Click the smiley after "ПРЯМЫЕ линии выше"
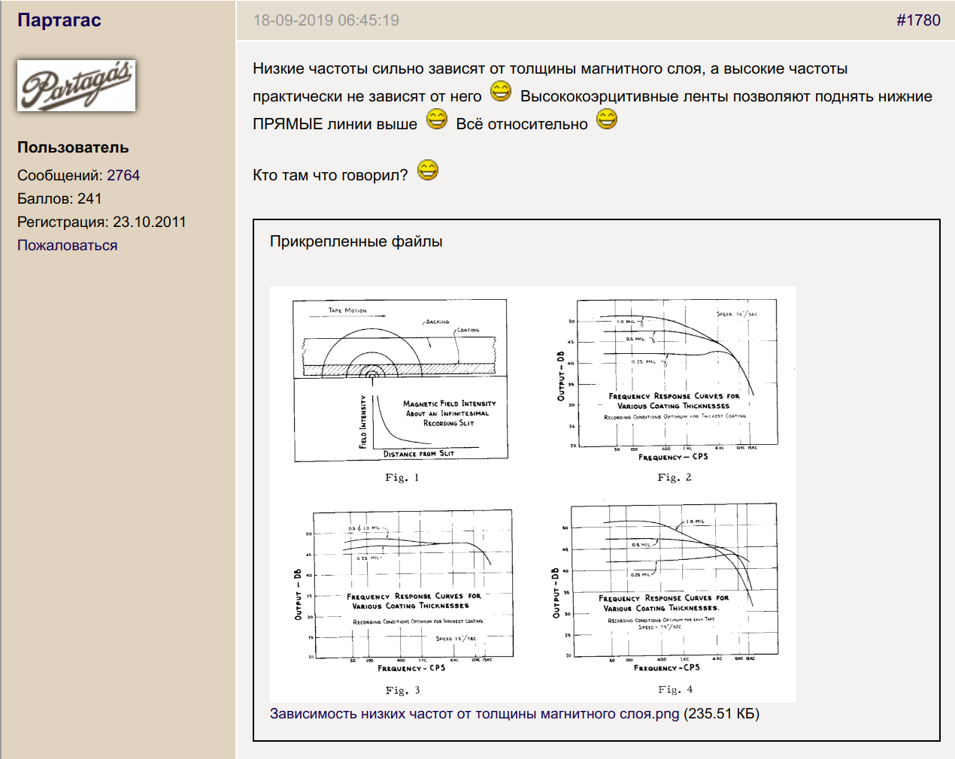Viewport: 955px width, 759px height. [437, 119]
